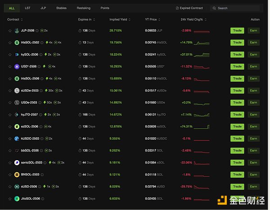This screenshot has height=210, width=270.
Task: Click the 3x points badge on bbSOL-2506
Action: 48,151
